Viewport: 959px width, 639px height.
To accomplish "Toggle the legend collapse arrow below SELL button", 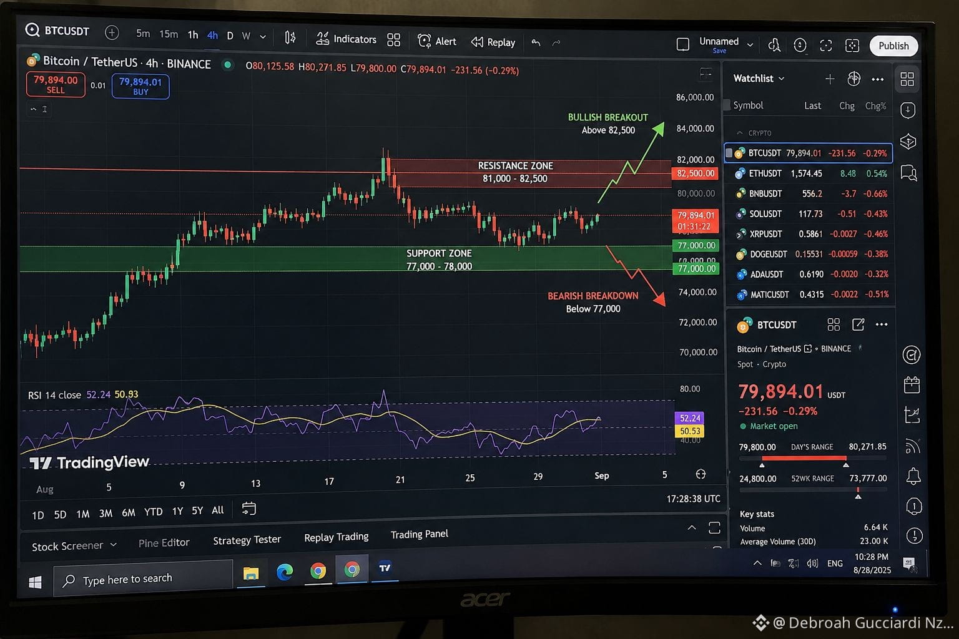I will 33,109.
